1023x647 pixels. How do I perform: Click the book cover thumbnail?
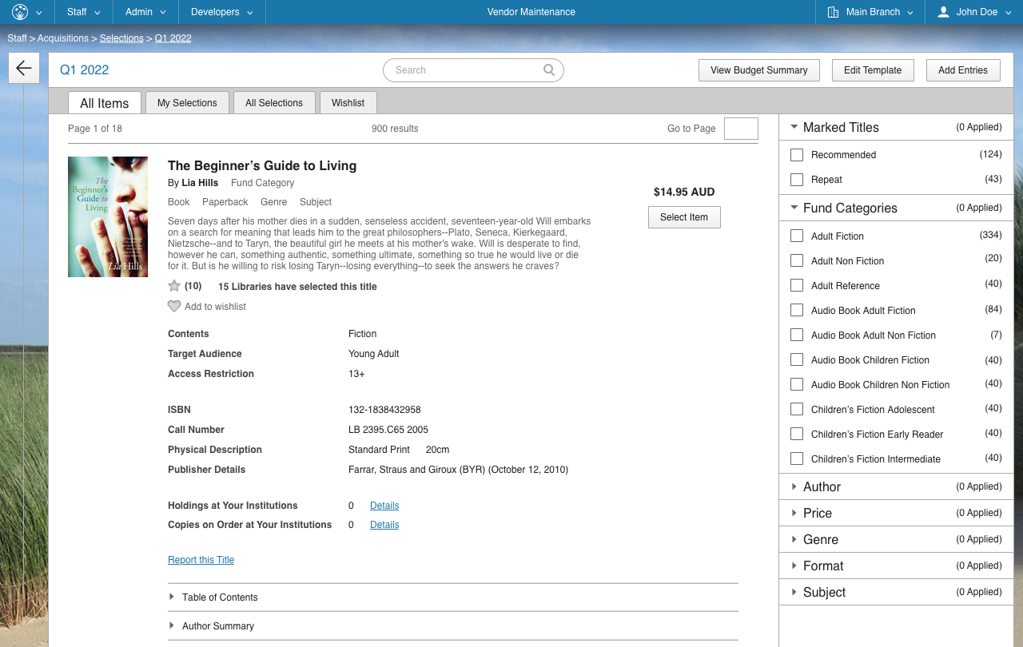tap(108, 216)
